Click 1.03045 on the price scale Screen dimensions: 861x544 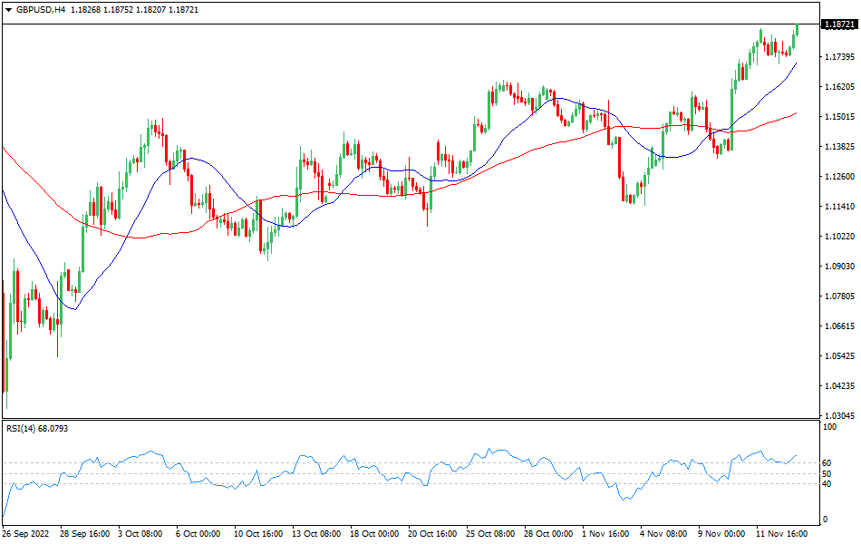(x=838, y=416)
